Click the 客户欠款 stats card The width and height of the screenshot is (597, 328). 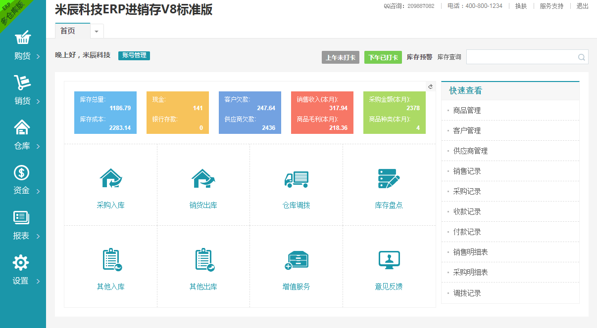250,113
